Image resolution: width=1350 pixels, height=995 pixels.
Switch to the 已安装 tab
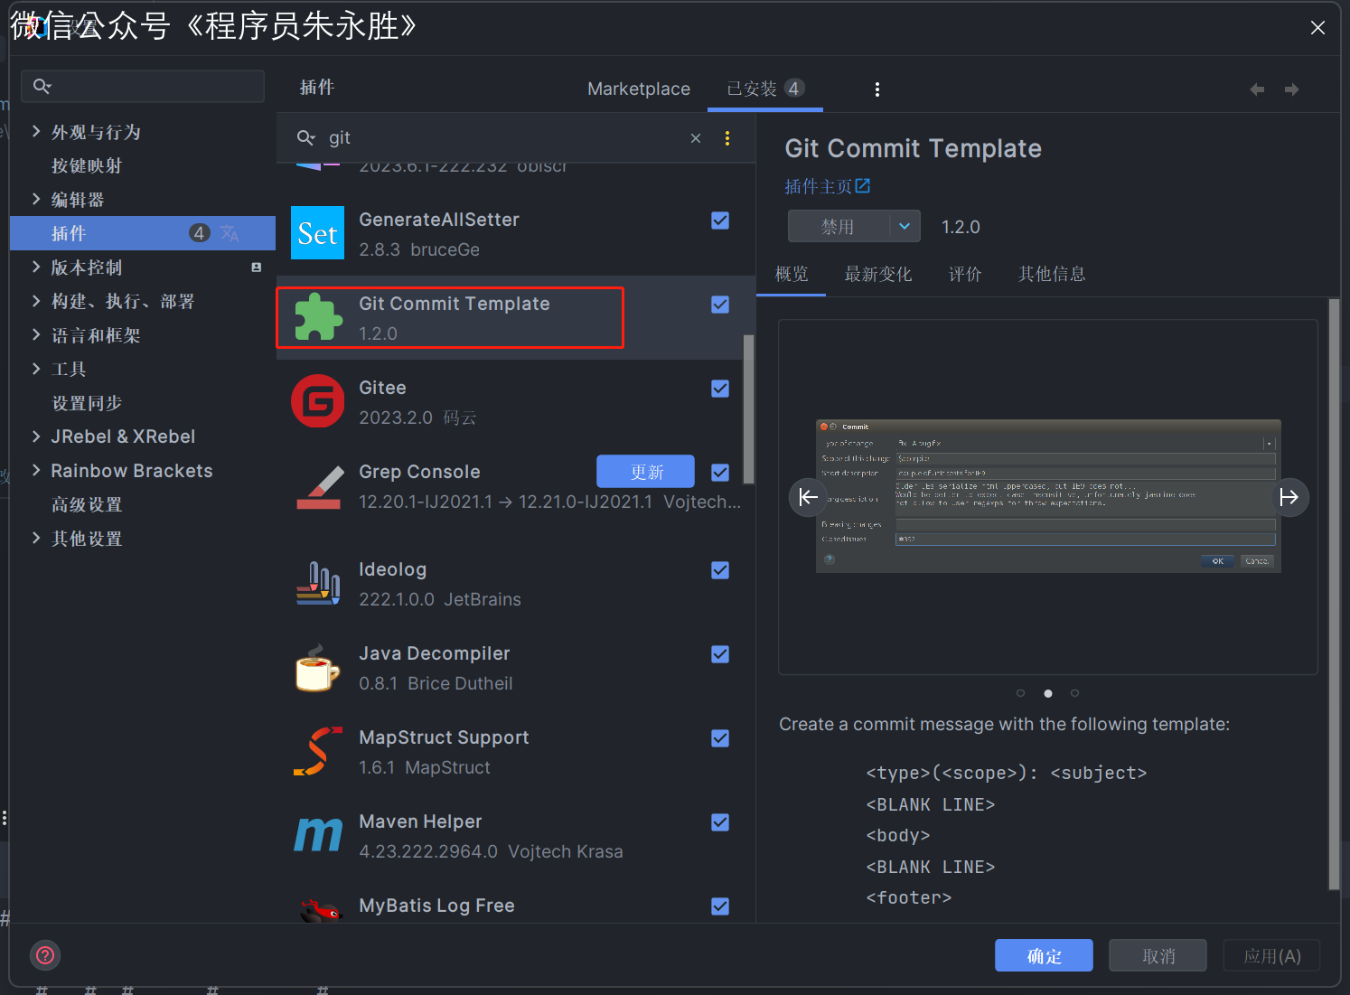764,89
